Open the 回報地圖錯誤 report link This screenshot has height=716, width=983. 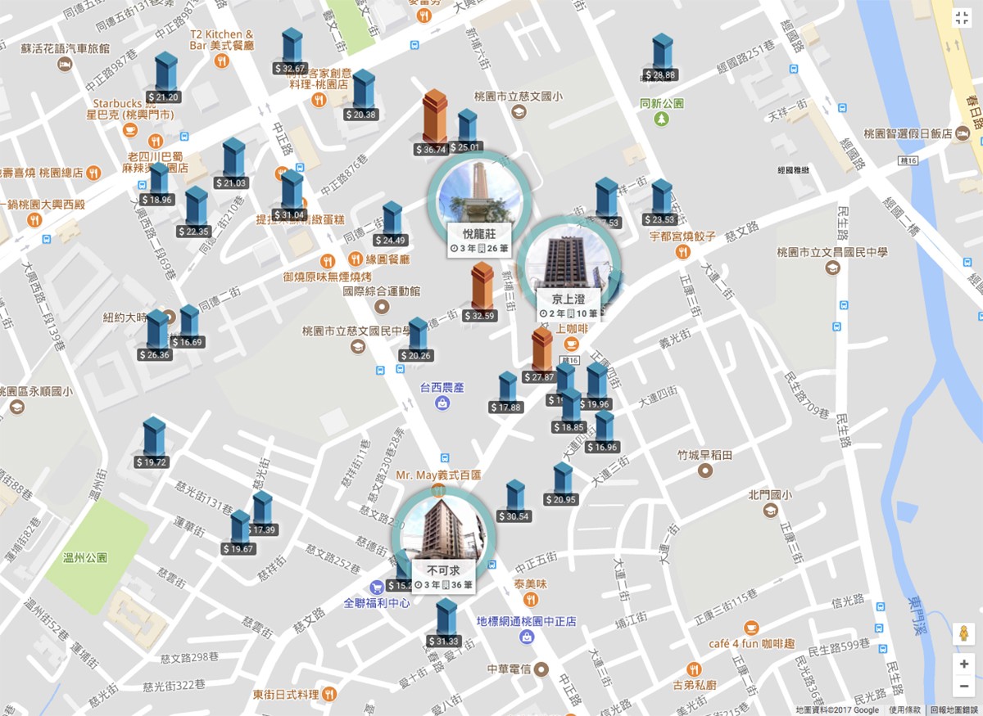click(954, 709)
